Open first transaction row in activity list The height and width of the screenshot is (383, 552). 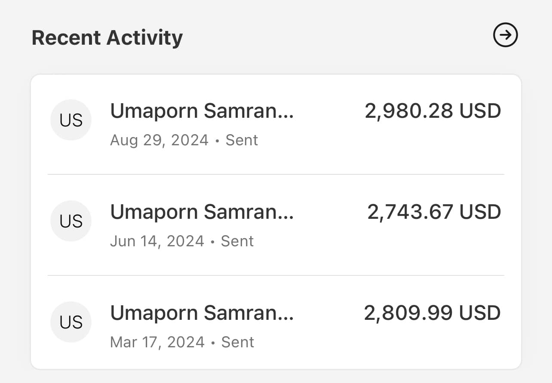[x=276, y=124]
